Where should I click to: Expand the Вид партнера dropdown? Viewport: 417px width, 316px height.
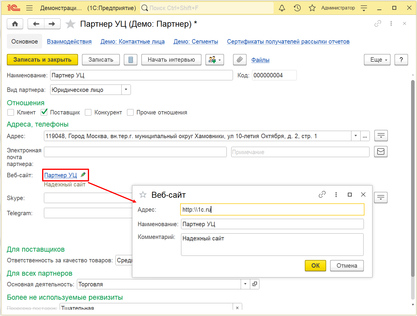click(126, 90)
